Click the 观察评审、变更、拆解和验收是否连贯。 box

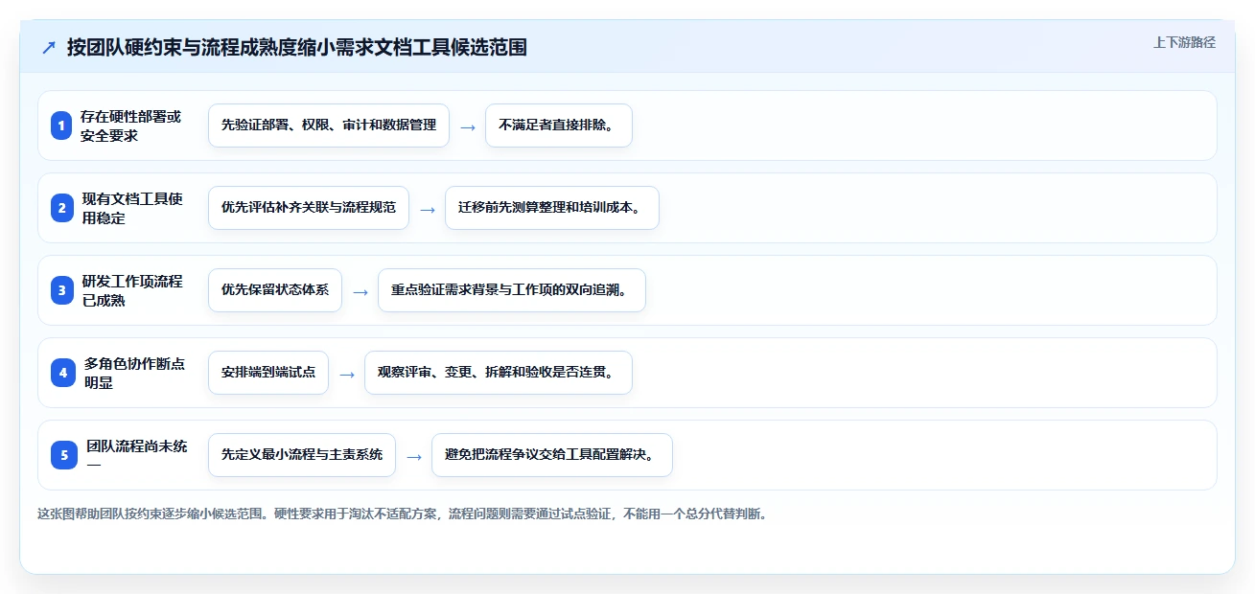[x=499, y=373]
